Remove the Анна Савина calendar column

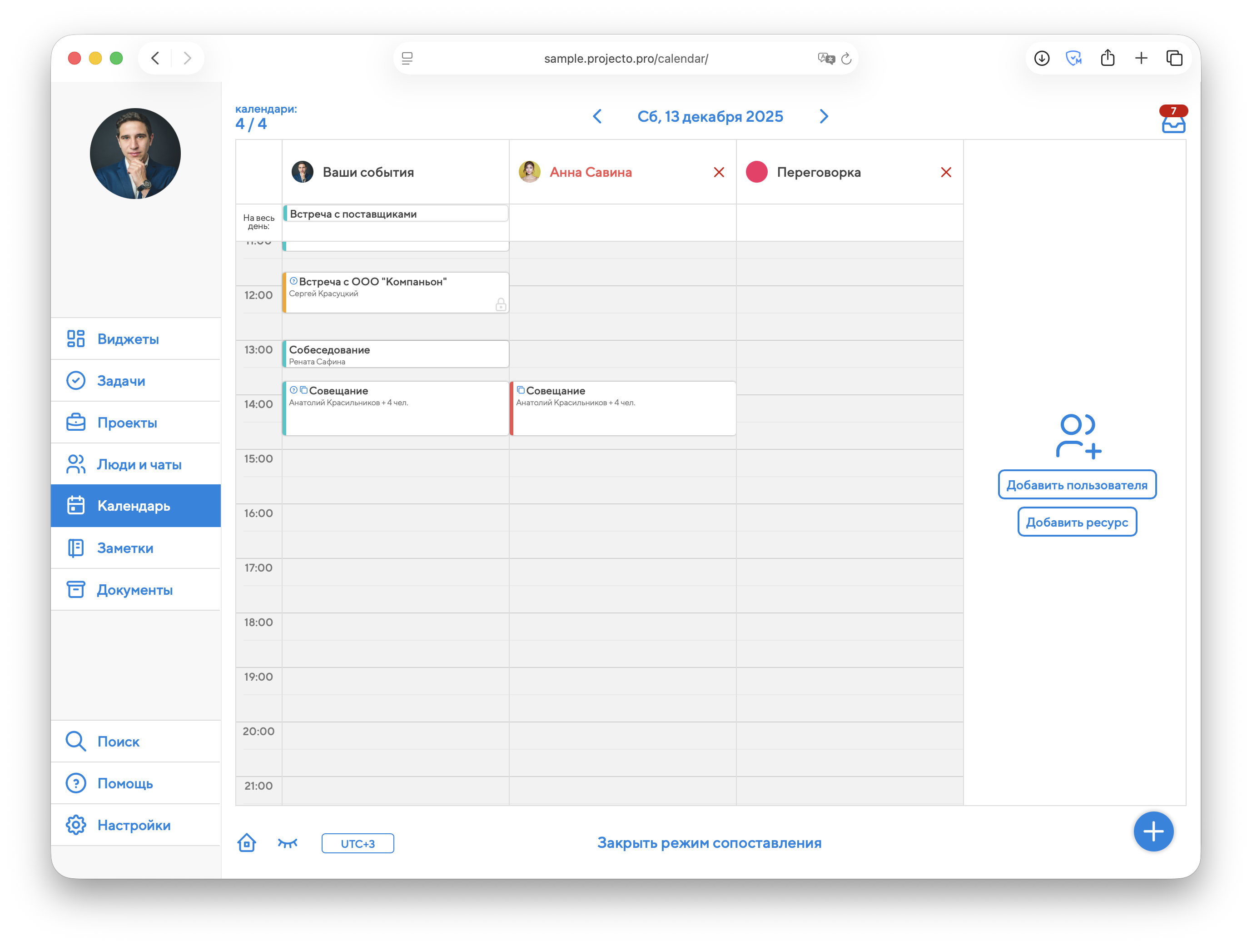click(719, 172)
